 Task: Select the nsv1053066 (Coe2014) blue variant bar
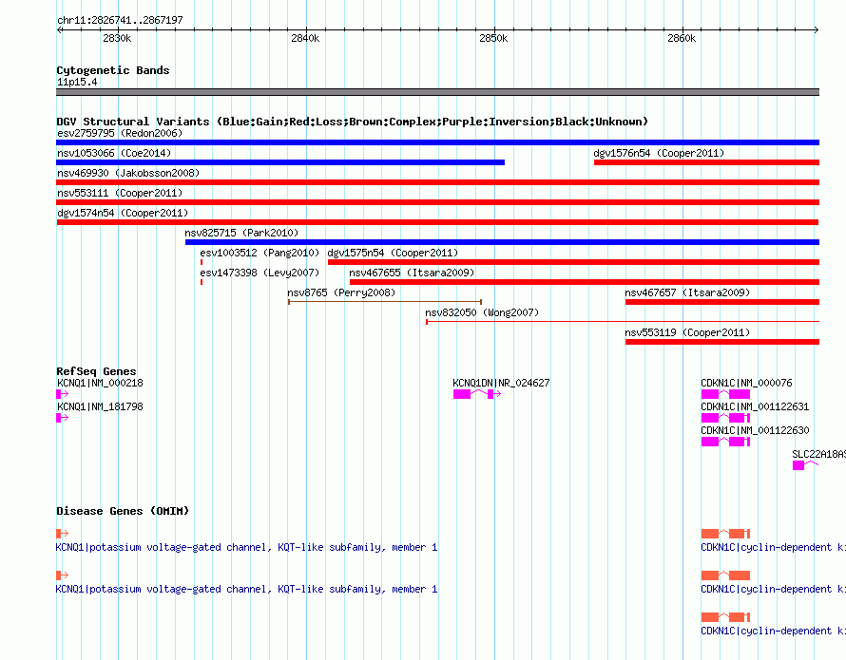click(280, 162)
